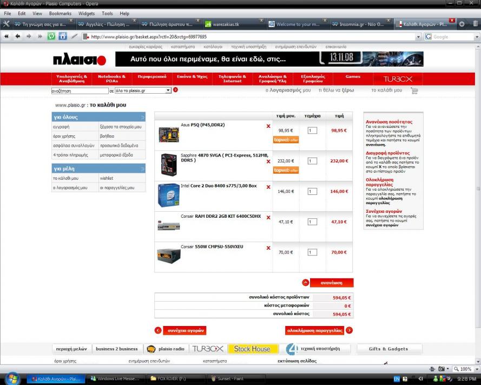This screenshot has height=385, width=481.
Task: Collapse the 'για μέλη' sidebar section
Action: tap(143, 168)
